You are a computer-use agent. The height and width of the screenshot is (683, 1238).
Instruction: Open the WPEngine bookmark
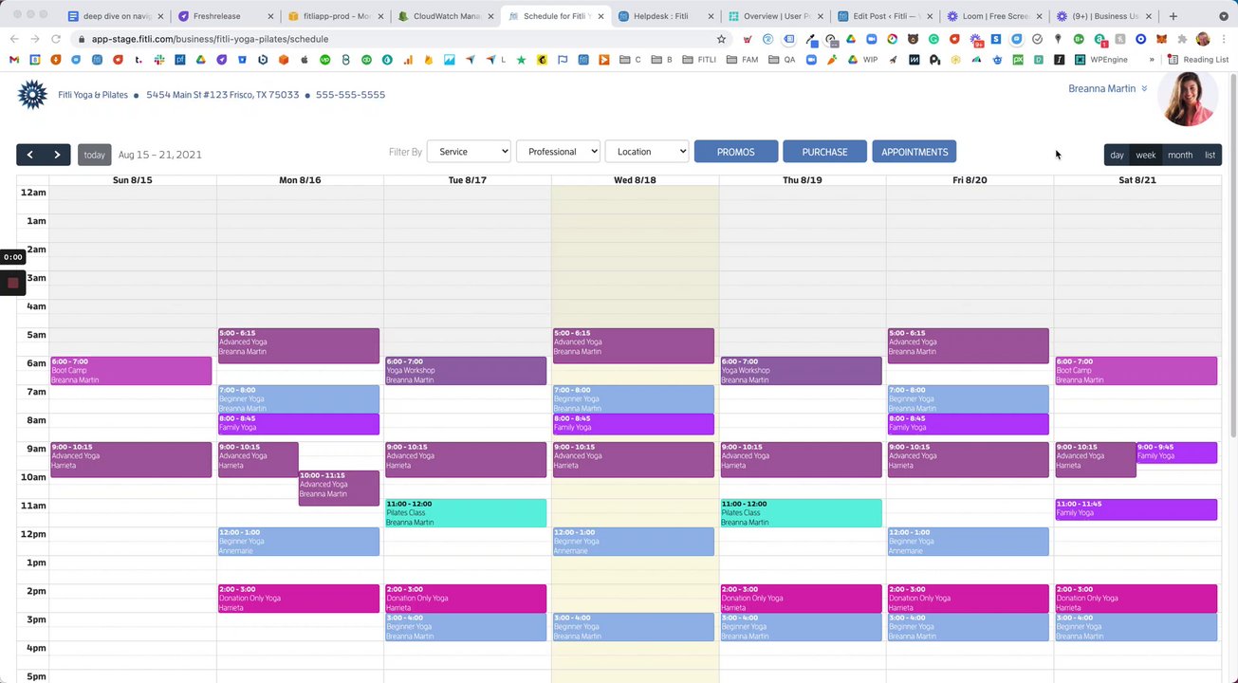(1101, 60)
